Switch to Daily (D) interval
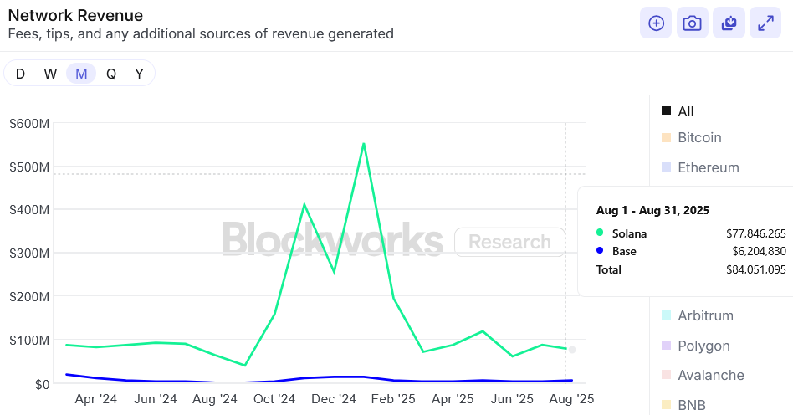This screenshot has width=793, height=415. tap(20, 74)
